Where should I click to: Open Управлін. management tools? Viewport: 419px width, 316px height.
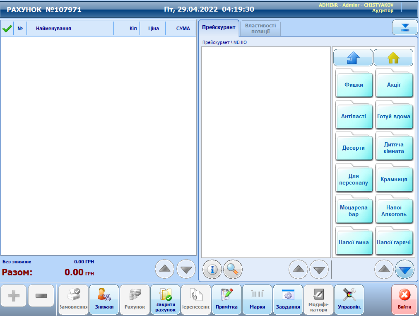tap(349, 300)
